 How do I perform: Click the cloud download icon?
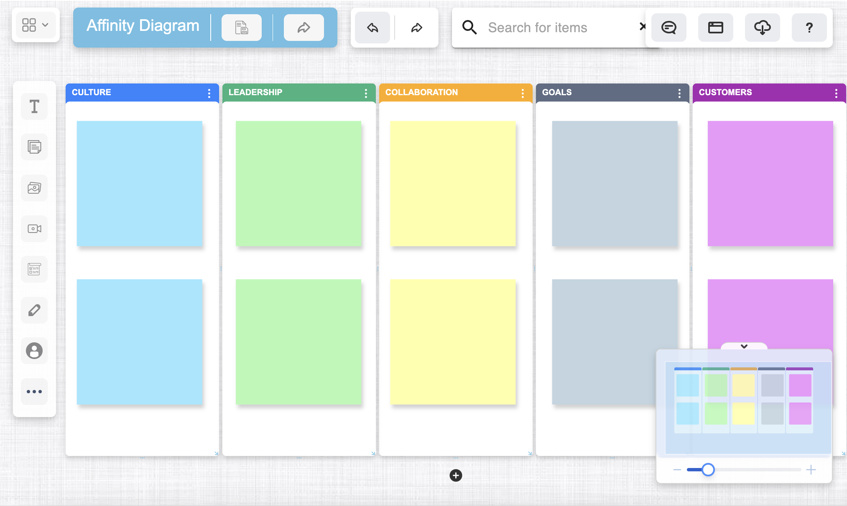[x=762, y=28]
